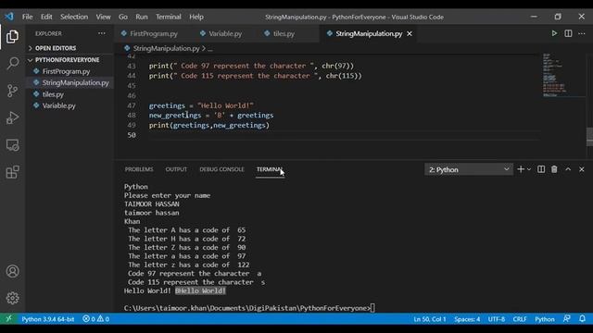Open the Run menu
The image size is (593, 333).
[x=142, y=17]
